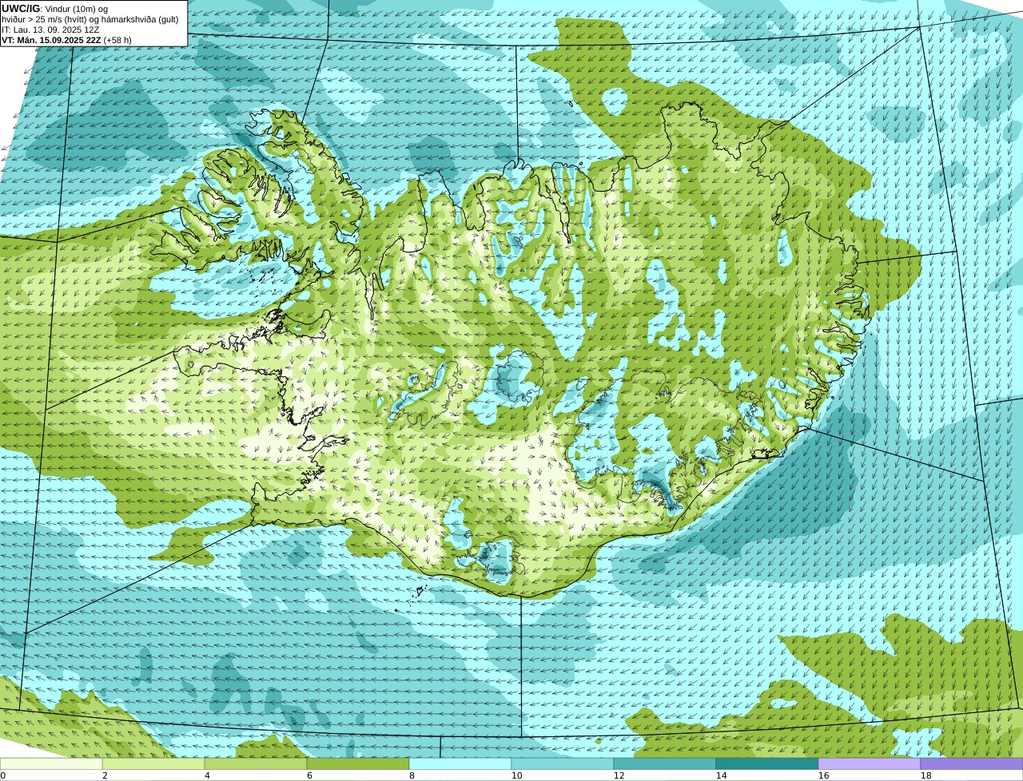This screenshot has height=781, width=1023.
Task: Click the '18' scale label
Action: 925,775
